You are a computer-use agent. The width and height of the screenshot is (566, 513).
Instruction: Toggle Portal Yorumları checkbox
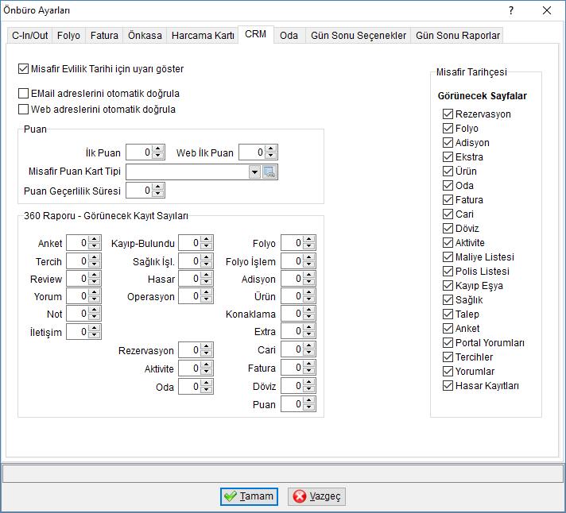(x=448, y=342)
